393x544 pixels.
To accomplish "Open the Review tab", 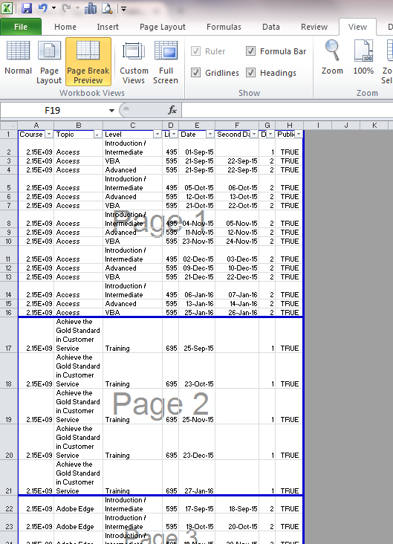I will 314,27.
